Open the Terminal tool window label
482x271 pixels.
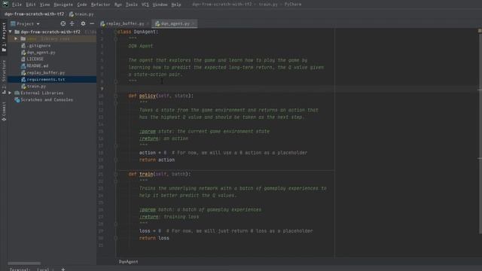20,269
